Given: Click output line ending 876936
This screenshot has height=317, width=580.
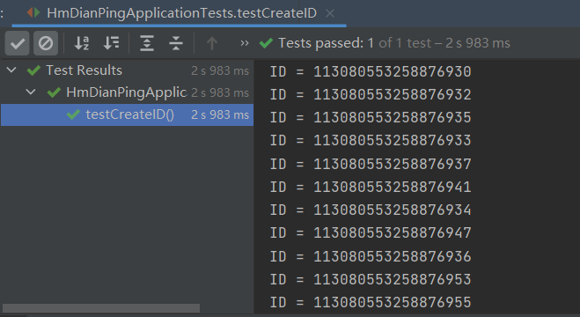Looking at the screenshot, I should pos(371,256).
